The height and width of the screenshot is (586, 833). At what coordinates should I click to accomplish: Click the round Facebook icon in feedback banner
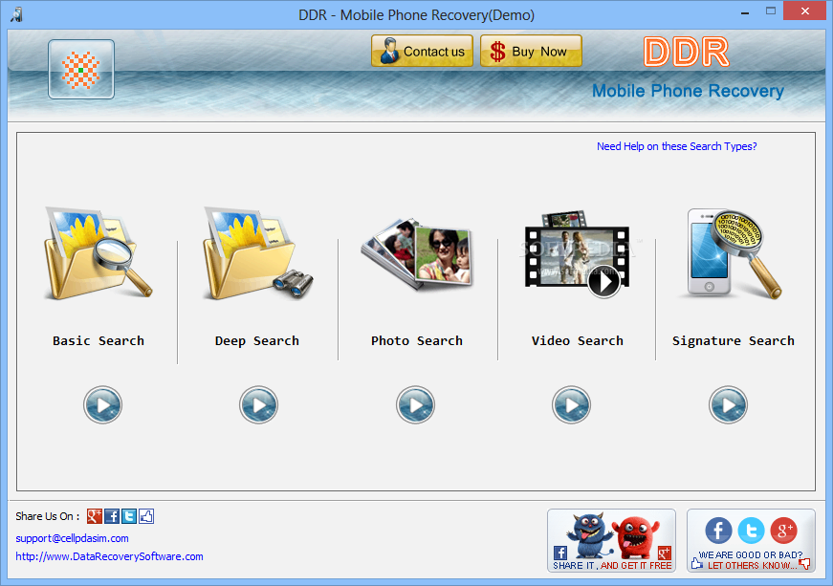click(x=718, y=531)
